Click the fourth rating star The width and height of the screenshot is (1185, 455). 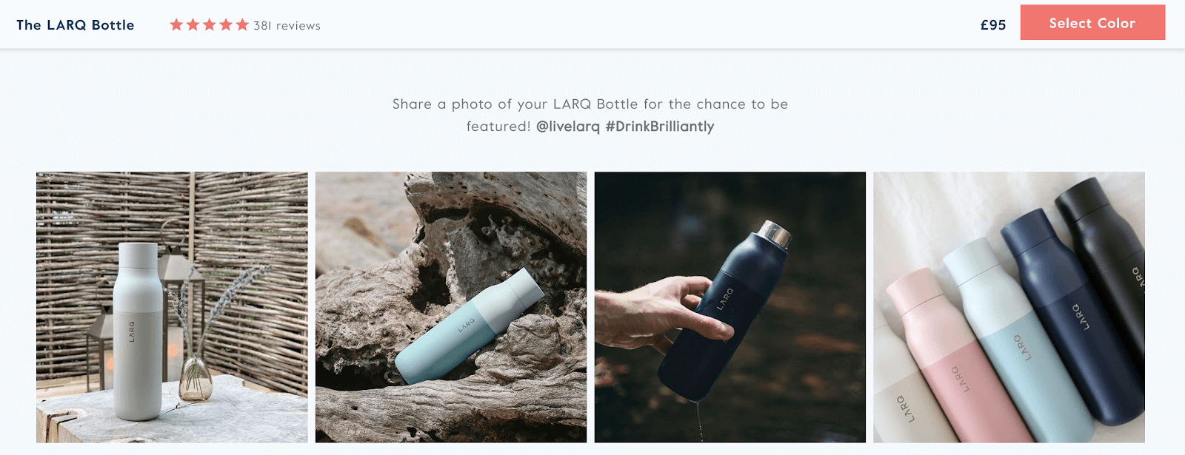click(x=226, y=25)
